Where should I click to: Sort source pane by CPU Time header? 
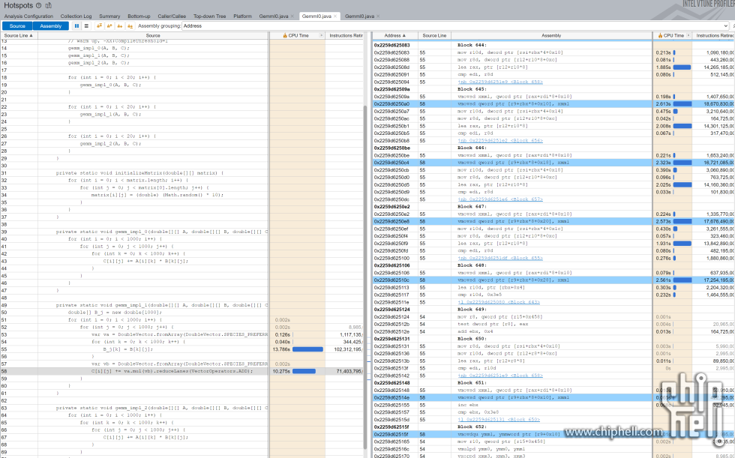tap(298, 35)
